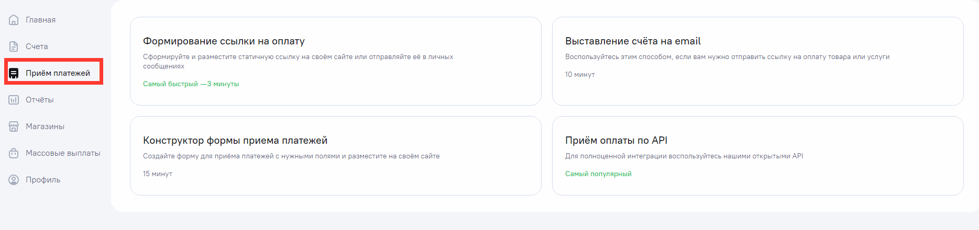Image resolution: width=979 pixels, height=230 pixels.
Task: Click the chart icon beside Отчёты
Action: point(14,100)
